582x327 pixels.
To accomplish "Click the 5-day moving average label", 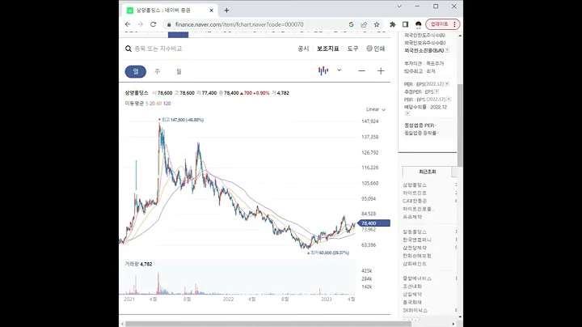I will click(x=146, y=104).
